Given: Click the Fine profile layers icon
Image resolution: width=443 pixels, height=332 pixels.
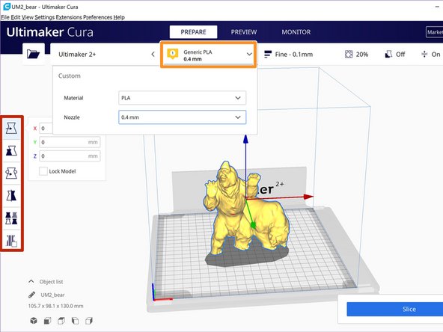Looking at the screenshot, I should pos(268,54).
